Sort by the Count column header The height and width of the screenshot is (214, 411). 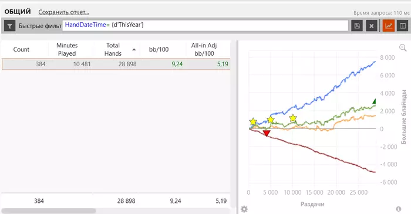[x=21, y=49]
